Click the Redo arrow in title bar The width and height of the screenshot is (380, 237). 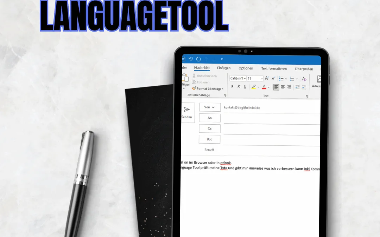(198, 59)
